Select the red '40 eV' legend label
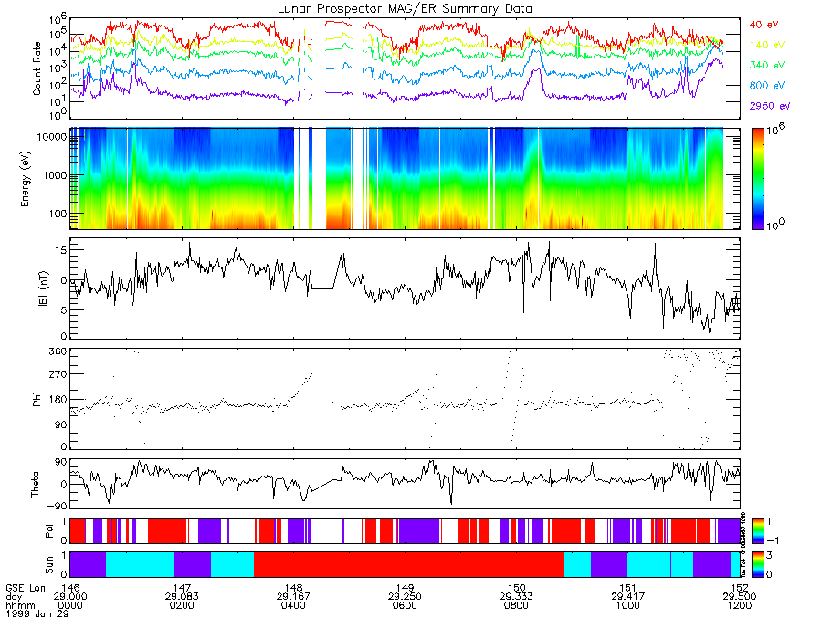 point(764,25)
